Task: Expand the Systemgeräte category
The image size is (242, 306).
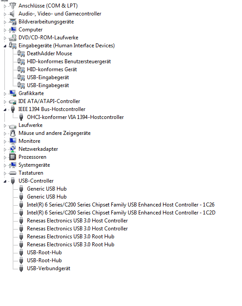Action: click(x=5, y=165)
